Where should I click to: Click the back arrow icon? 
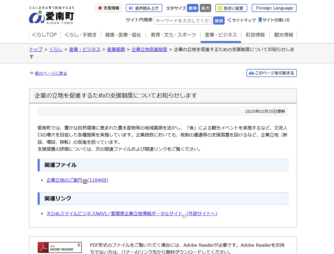click(32, 73)
